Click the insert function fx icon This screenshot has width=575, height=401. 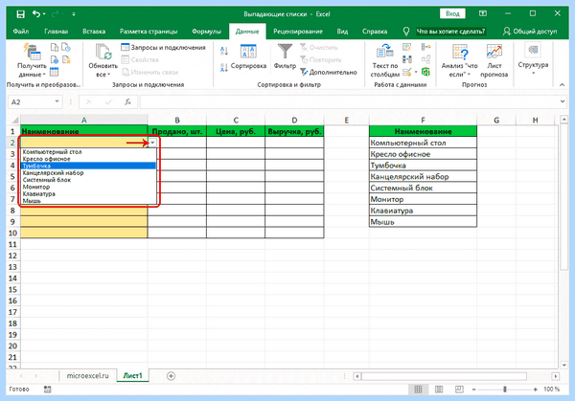[127, 101]
